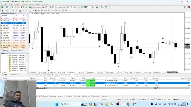This screenshot has height=107, width=191.
Task: Select the equidistant channel tool
Action: point(20,11)
